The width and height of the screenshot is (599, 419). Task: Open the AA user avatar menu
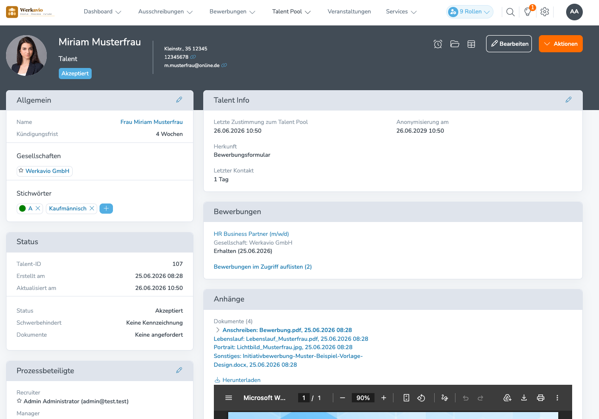pyautogui.click(x=574, y=12)
